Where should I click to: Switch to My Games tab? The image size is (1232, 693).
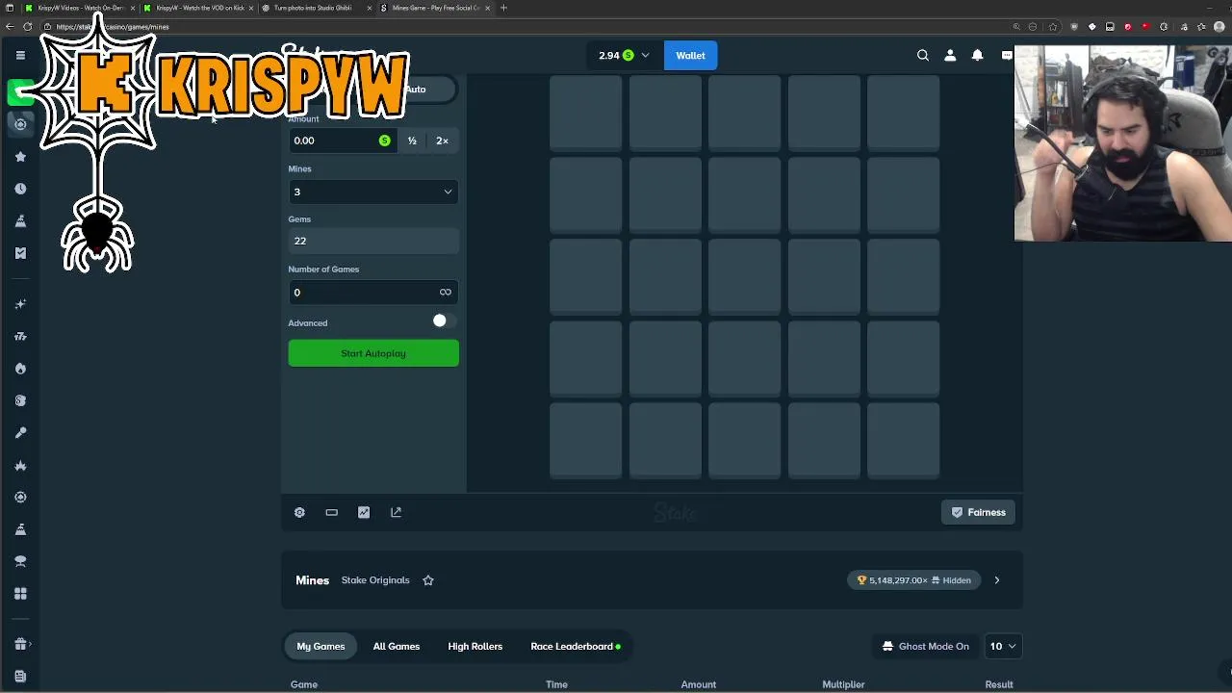(x=321, y=646)
